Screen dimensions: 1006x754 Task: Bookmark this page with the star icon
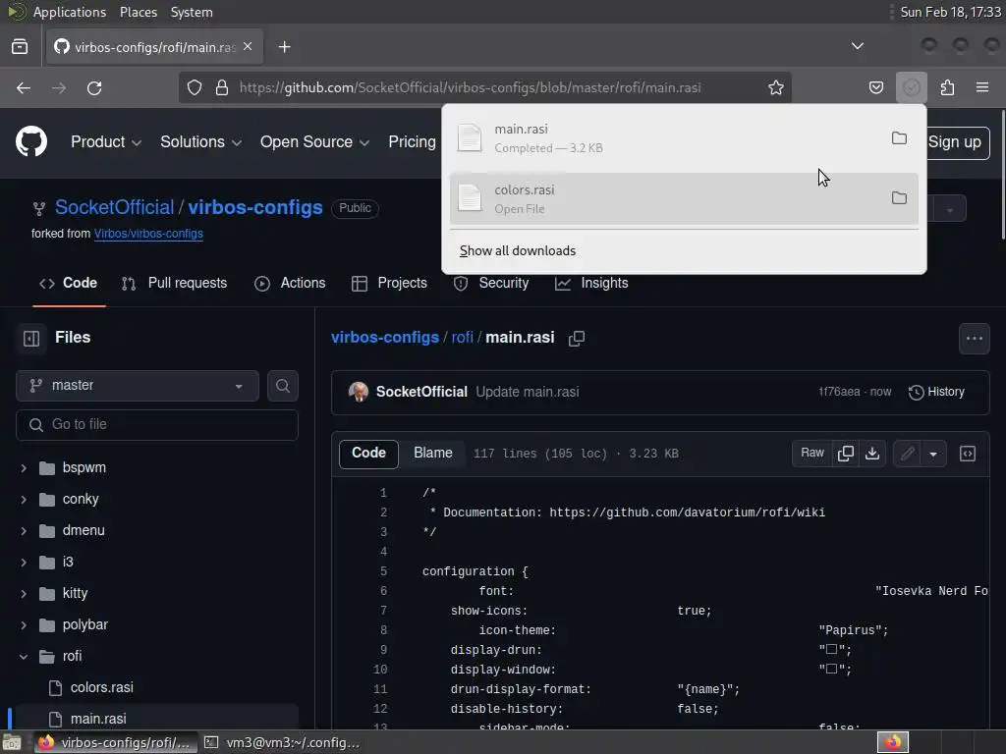point(776,87)
